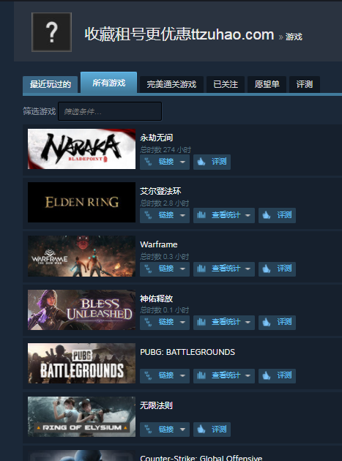Expand 查看统计 dropdown arrow for 神佑释放

click(248, 322)
